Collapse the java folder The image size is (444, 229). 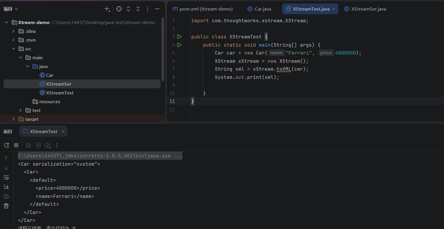tap(28, 66)
